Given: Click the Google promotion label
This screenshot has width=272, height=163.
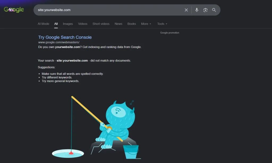Looking at the screenshot, I should coord(170,33).
